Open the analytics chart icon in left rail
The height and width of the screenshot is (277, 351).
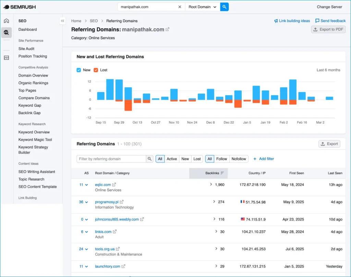6,58
